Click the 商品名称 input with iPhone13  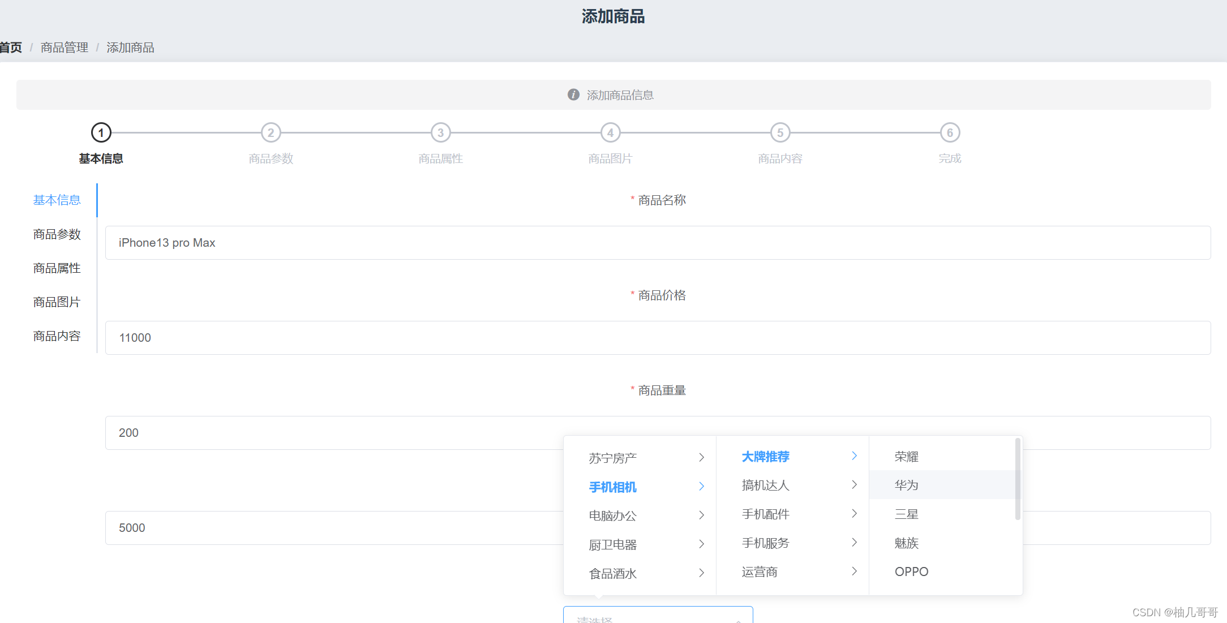coord(658,243)
